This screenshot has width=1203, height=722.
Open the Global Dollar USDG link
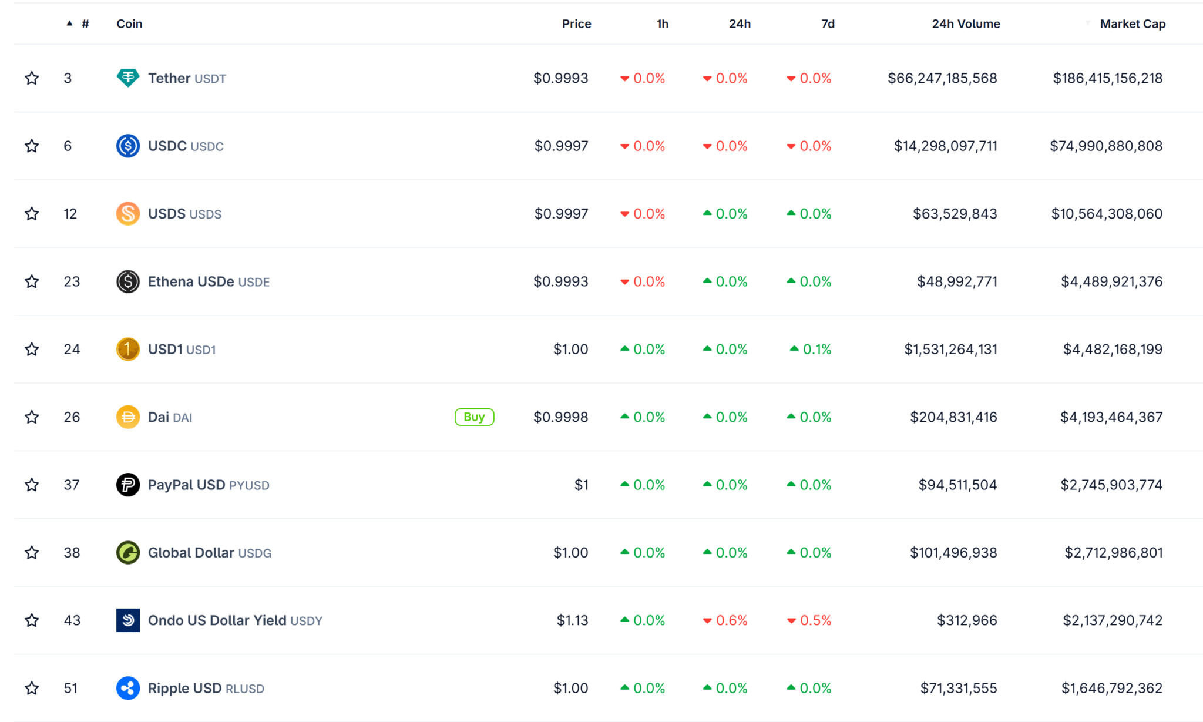click(210, 553)
